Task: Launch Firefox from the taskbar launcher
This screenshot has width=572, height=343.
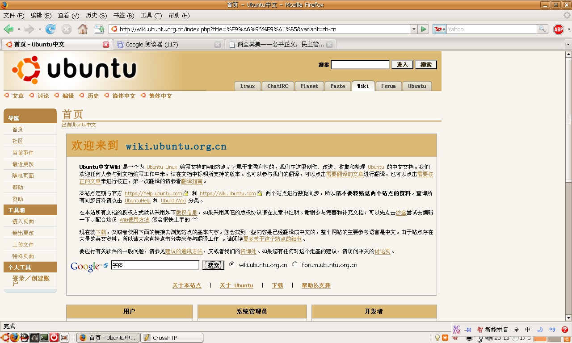Action: [x=14, y=338]
